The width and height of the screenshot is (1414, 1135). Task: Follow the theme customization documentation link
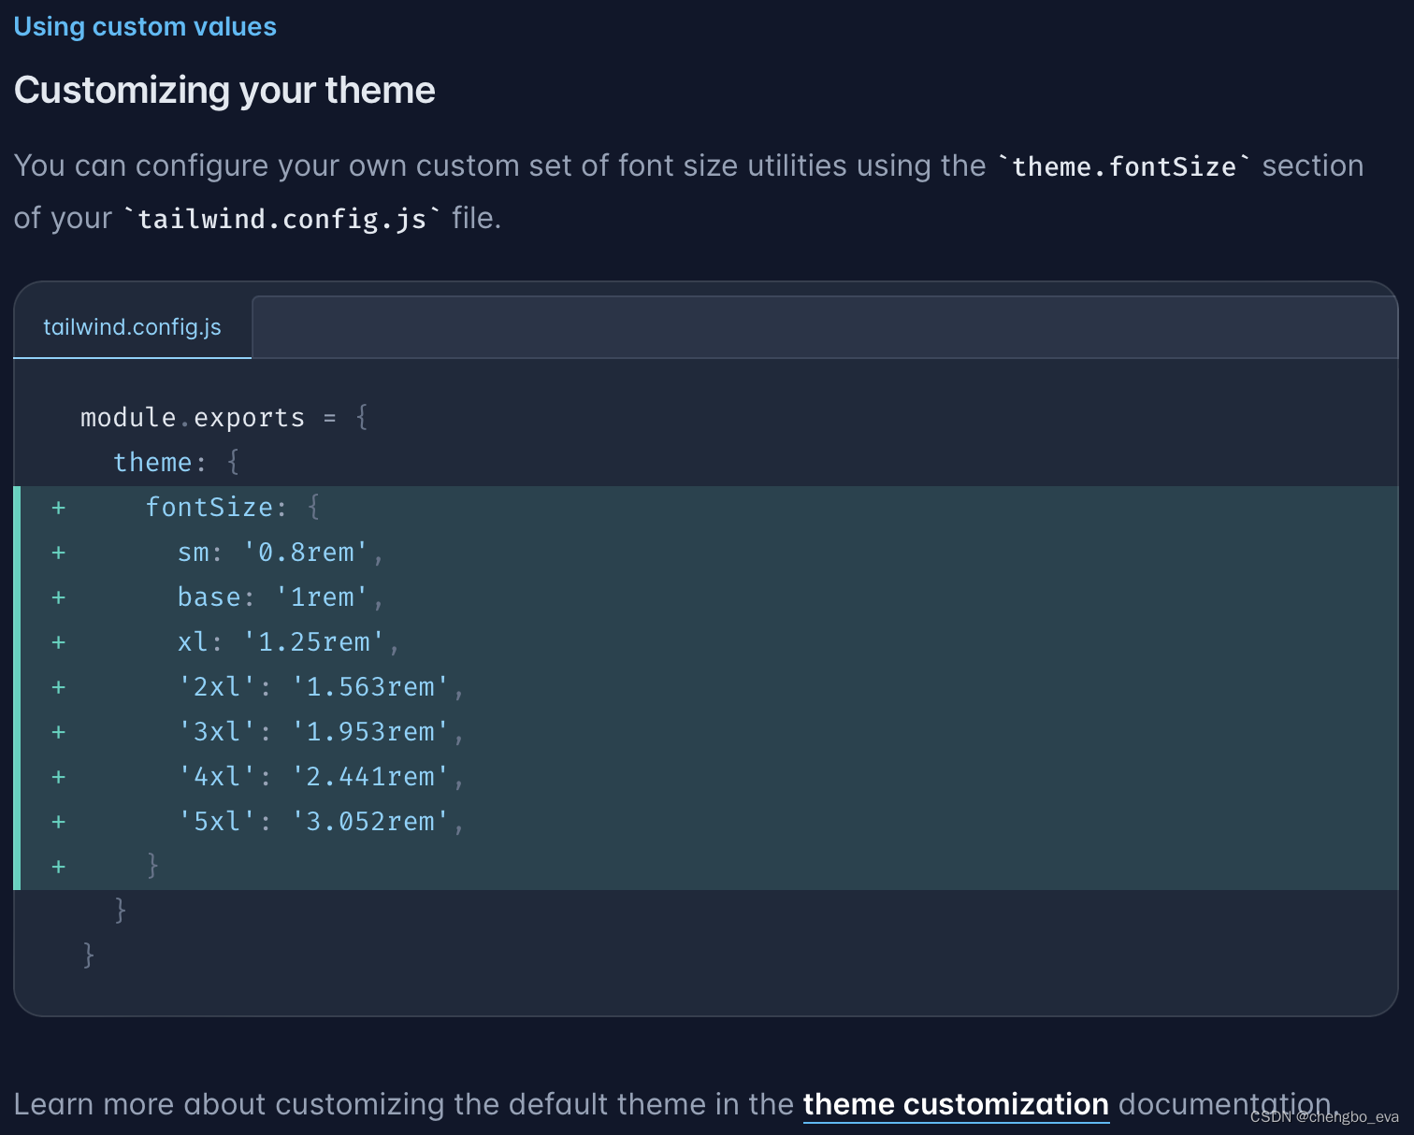pyautogui.click(x=956, y=1104)
